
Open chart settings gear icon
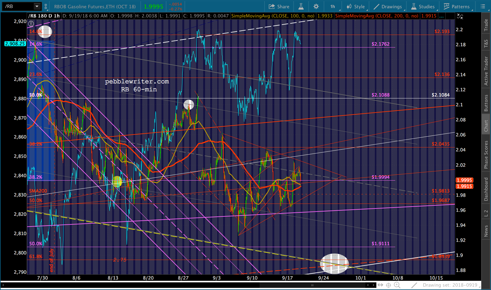[316, 6]
